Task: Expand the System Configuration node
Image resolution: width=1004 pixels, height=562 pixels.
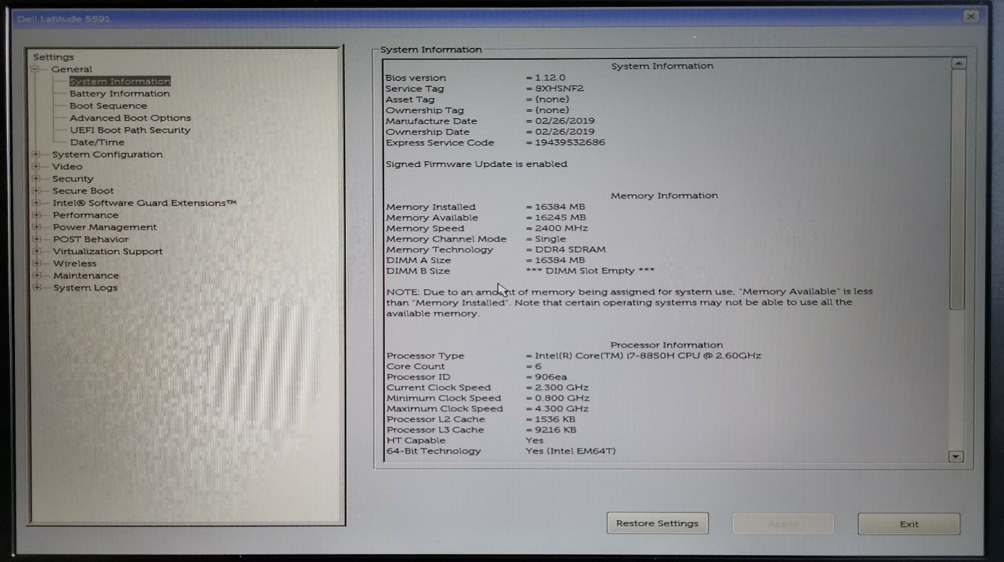Action: (36, 154)
